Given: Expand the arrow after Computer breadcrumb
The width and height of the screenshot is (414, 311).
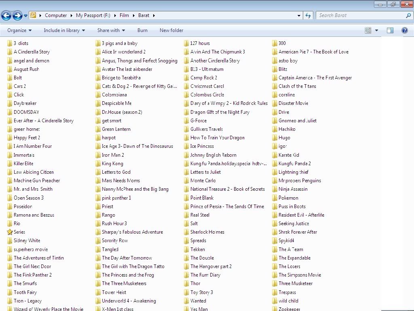Looking at the screenshot, I should pos(71,16).
